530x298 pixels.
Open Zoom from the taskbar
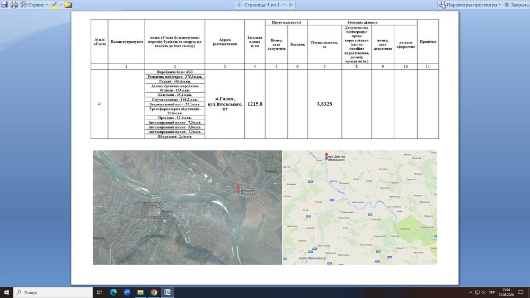(127, 292)
